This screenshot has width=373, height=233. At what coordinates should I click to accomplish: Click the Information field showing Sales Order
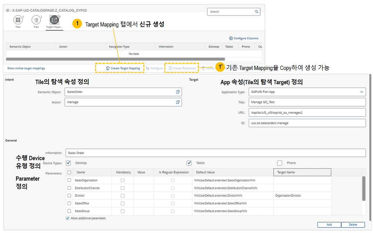coord(216,153)
